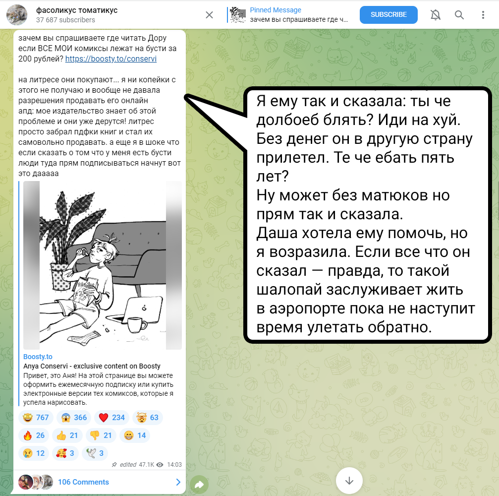The height and width of the screenshot is (496, 499).
Task: Toggle channel notifications bell icon
Action: [x=436, y=15]
